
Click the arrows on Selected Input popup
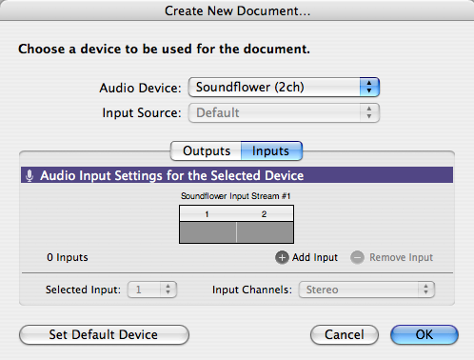(x=168, y=290)
